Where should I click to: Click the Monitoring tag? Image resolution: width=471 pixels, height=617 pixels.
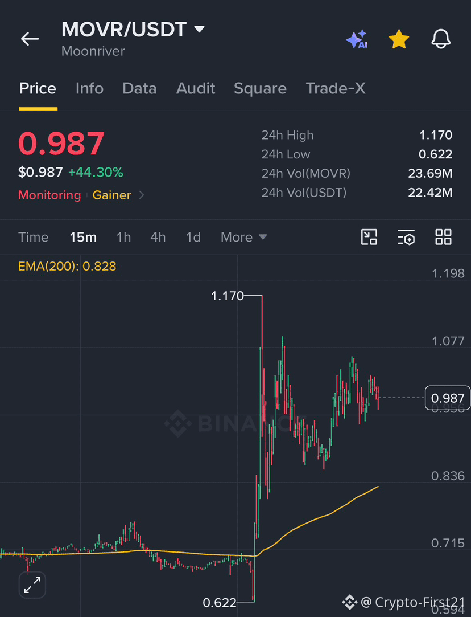tap(49, 195)
